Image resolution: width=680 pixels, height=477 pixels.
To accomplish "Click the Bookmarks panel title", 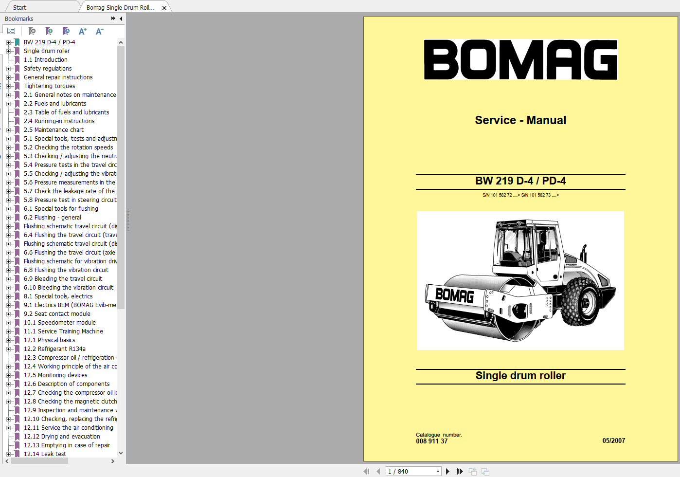I will click(x=19, y=18).
